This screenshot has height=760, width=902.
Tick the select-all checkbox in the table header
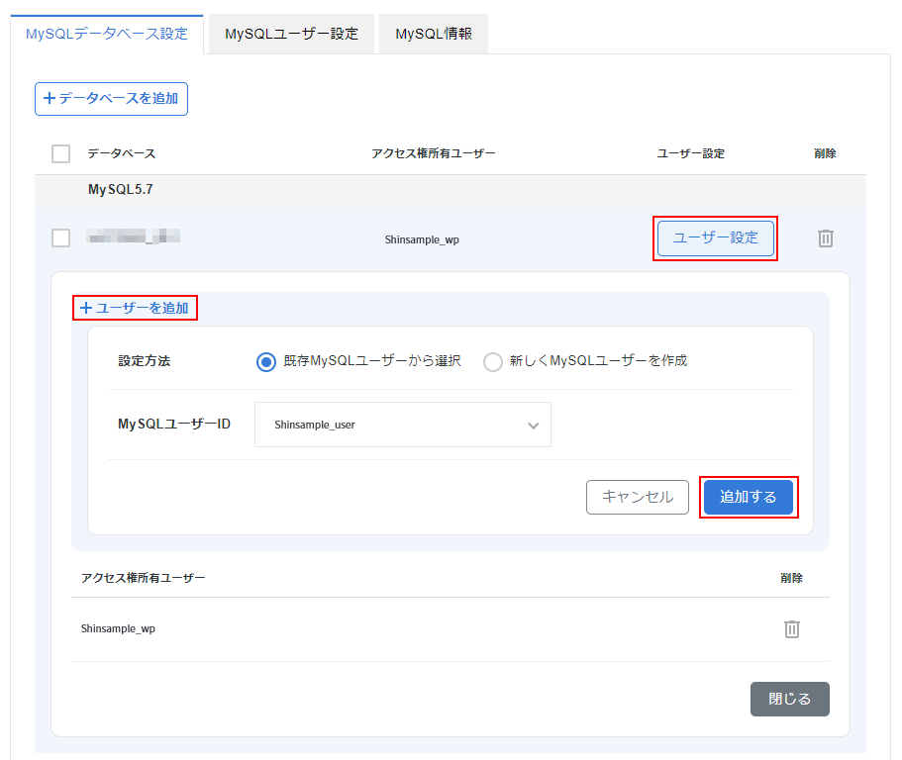coord(60,153)
